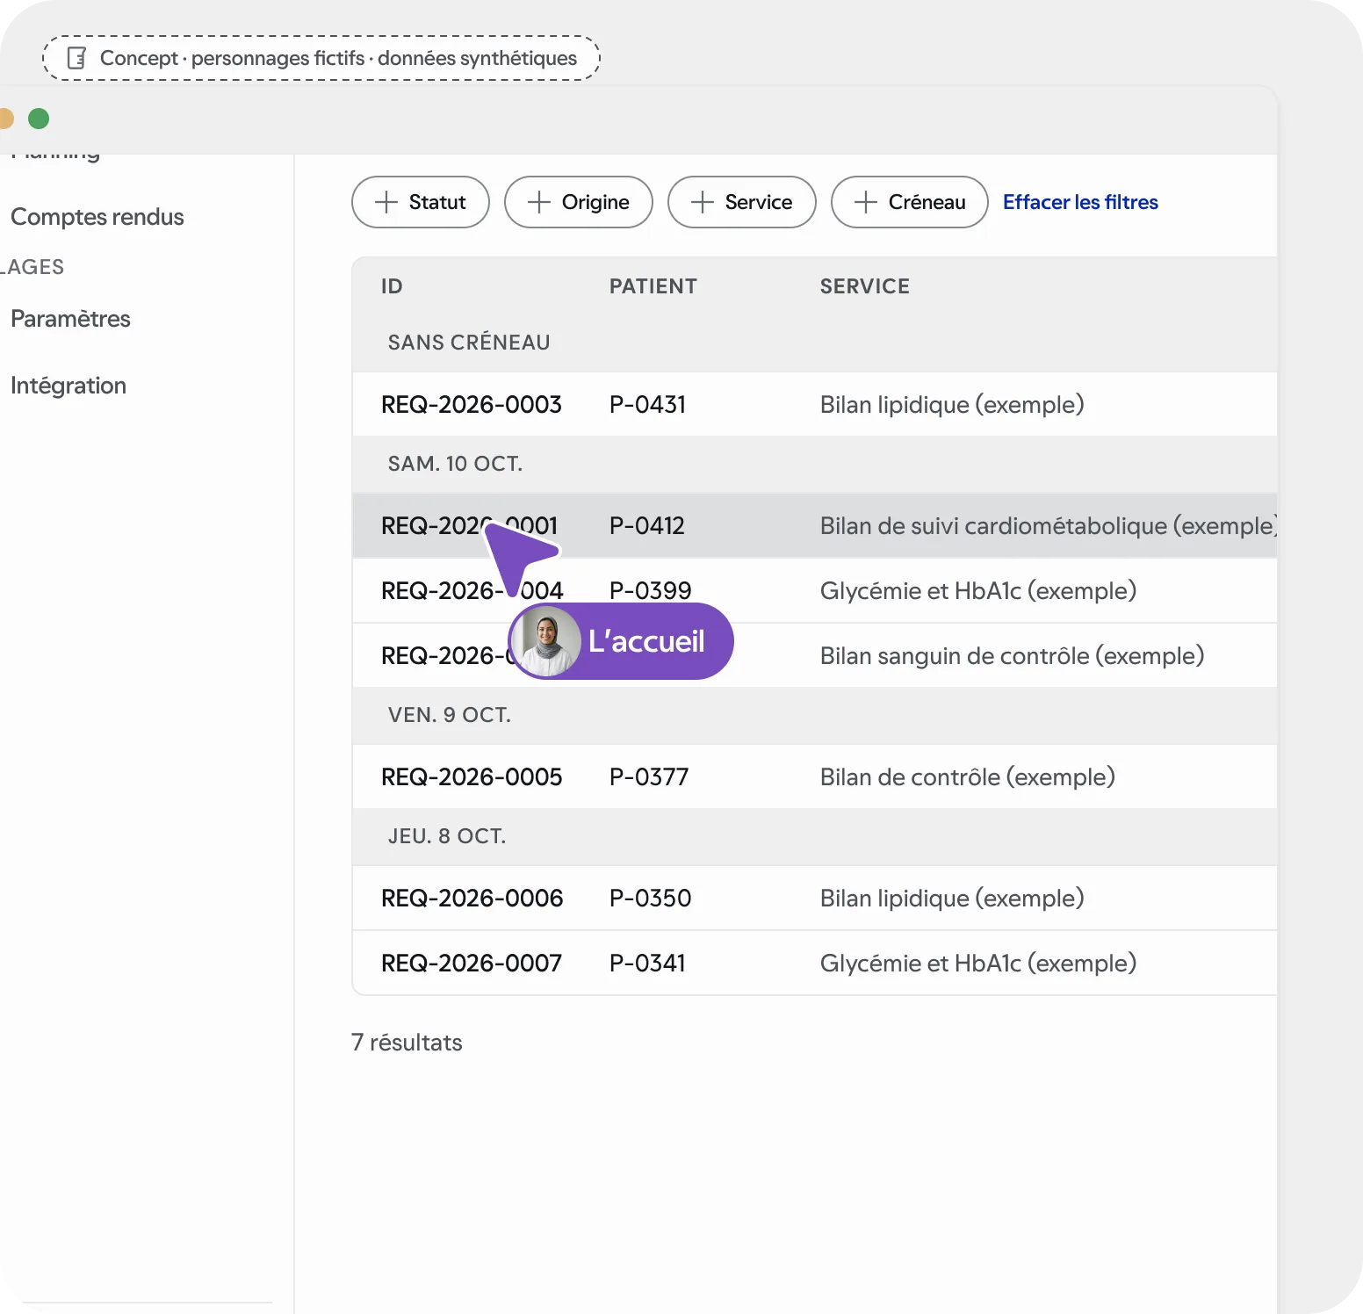The image size is (1363, 1314).
Task: Click Glycémie et HbA1c for P-0399
Action: tap(978, 591)
